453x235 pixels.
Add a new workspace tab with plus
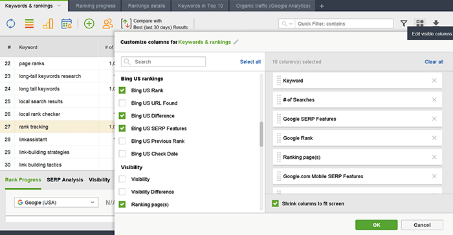pyautogui.click(x=322, y=6)
